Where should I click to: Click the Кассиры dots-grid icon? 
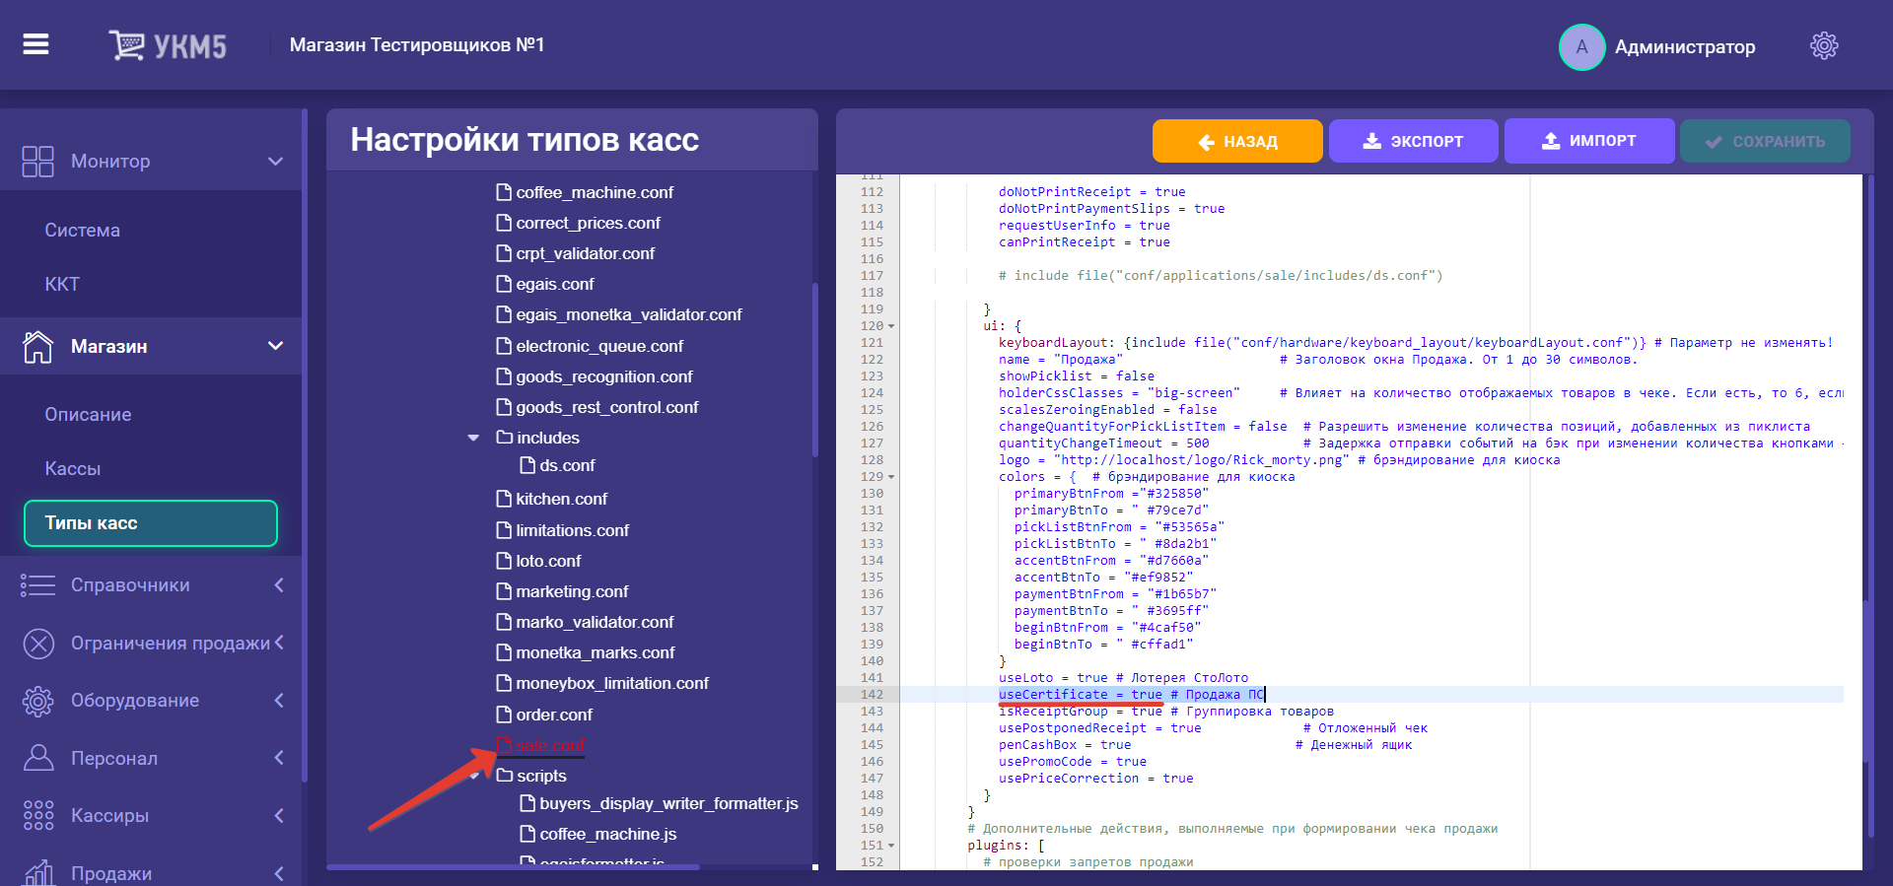[37, 815]
